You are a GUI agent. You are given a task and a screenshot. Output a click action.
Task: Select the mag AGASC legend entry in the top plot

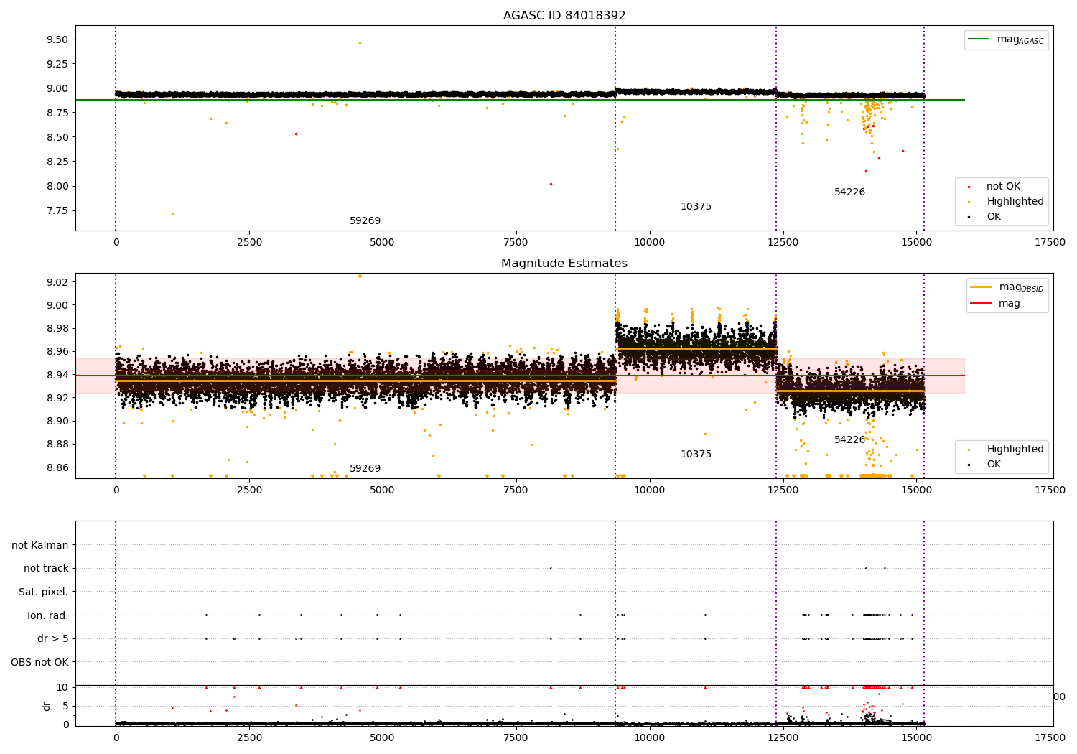(1006, 39)
